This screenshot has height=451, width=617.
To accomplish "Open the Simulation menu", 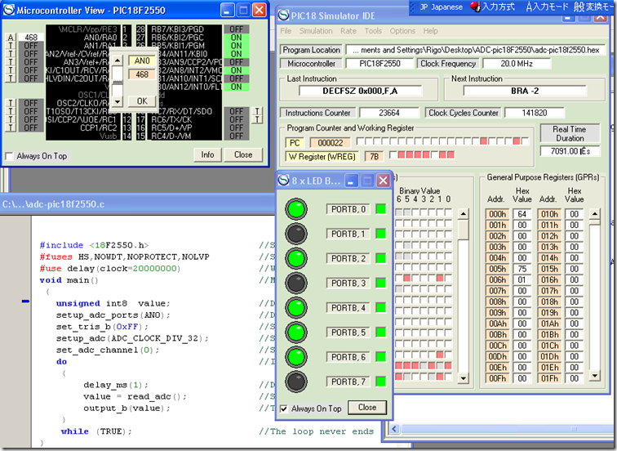I will point(316,31).
